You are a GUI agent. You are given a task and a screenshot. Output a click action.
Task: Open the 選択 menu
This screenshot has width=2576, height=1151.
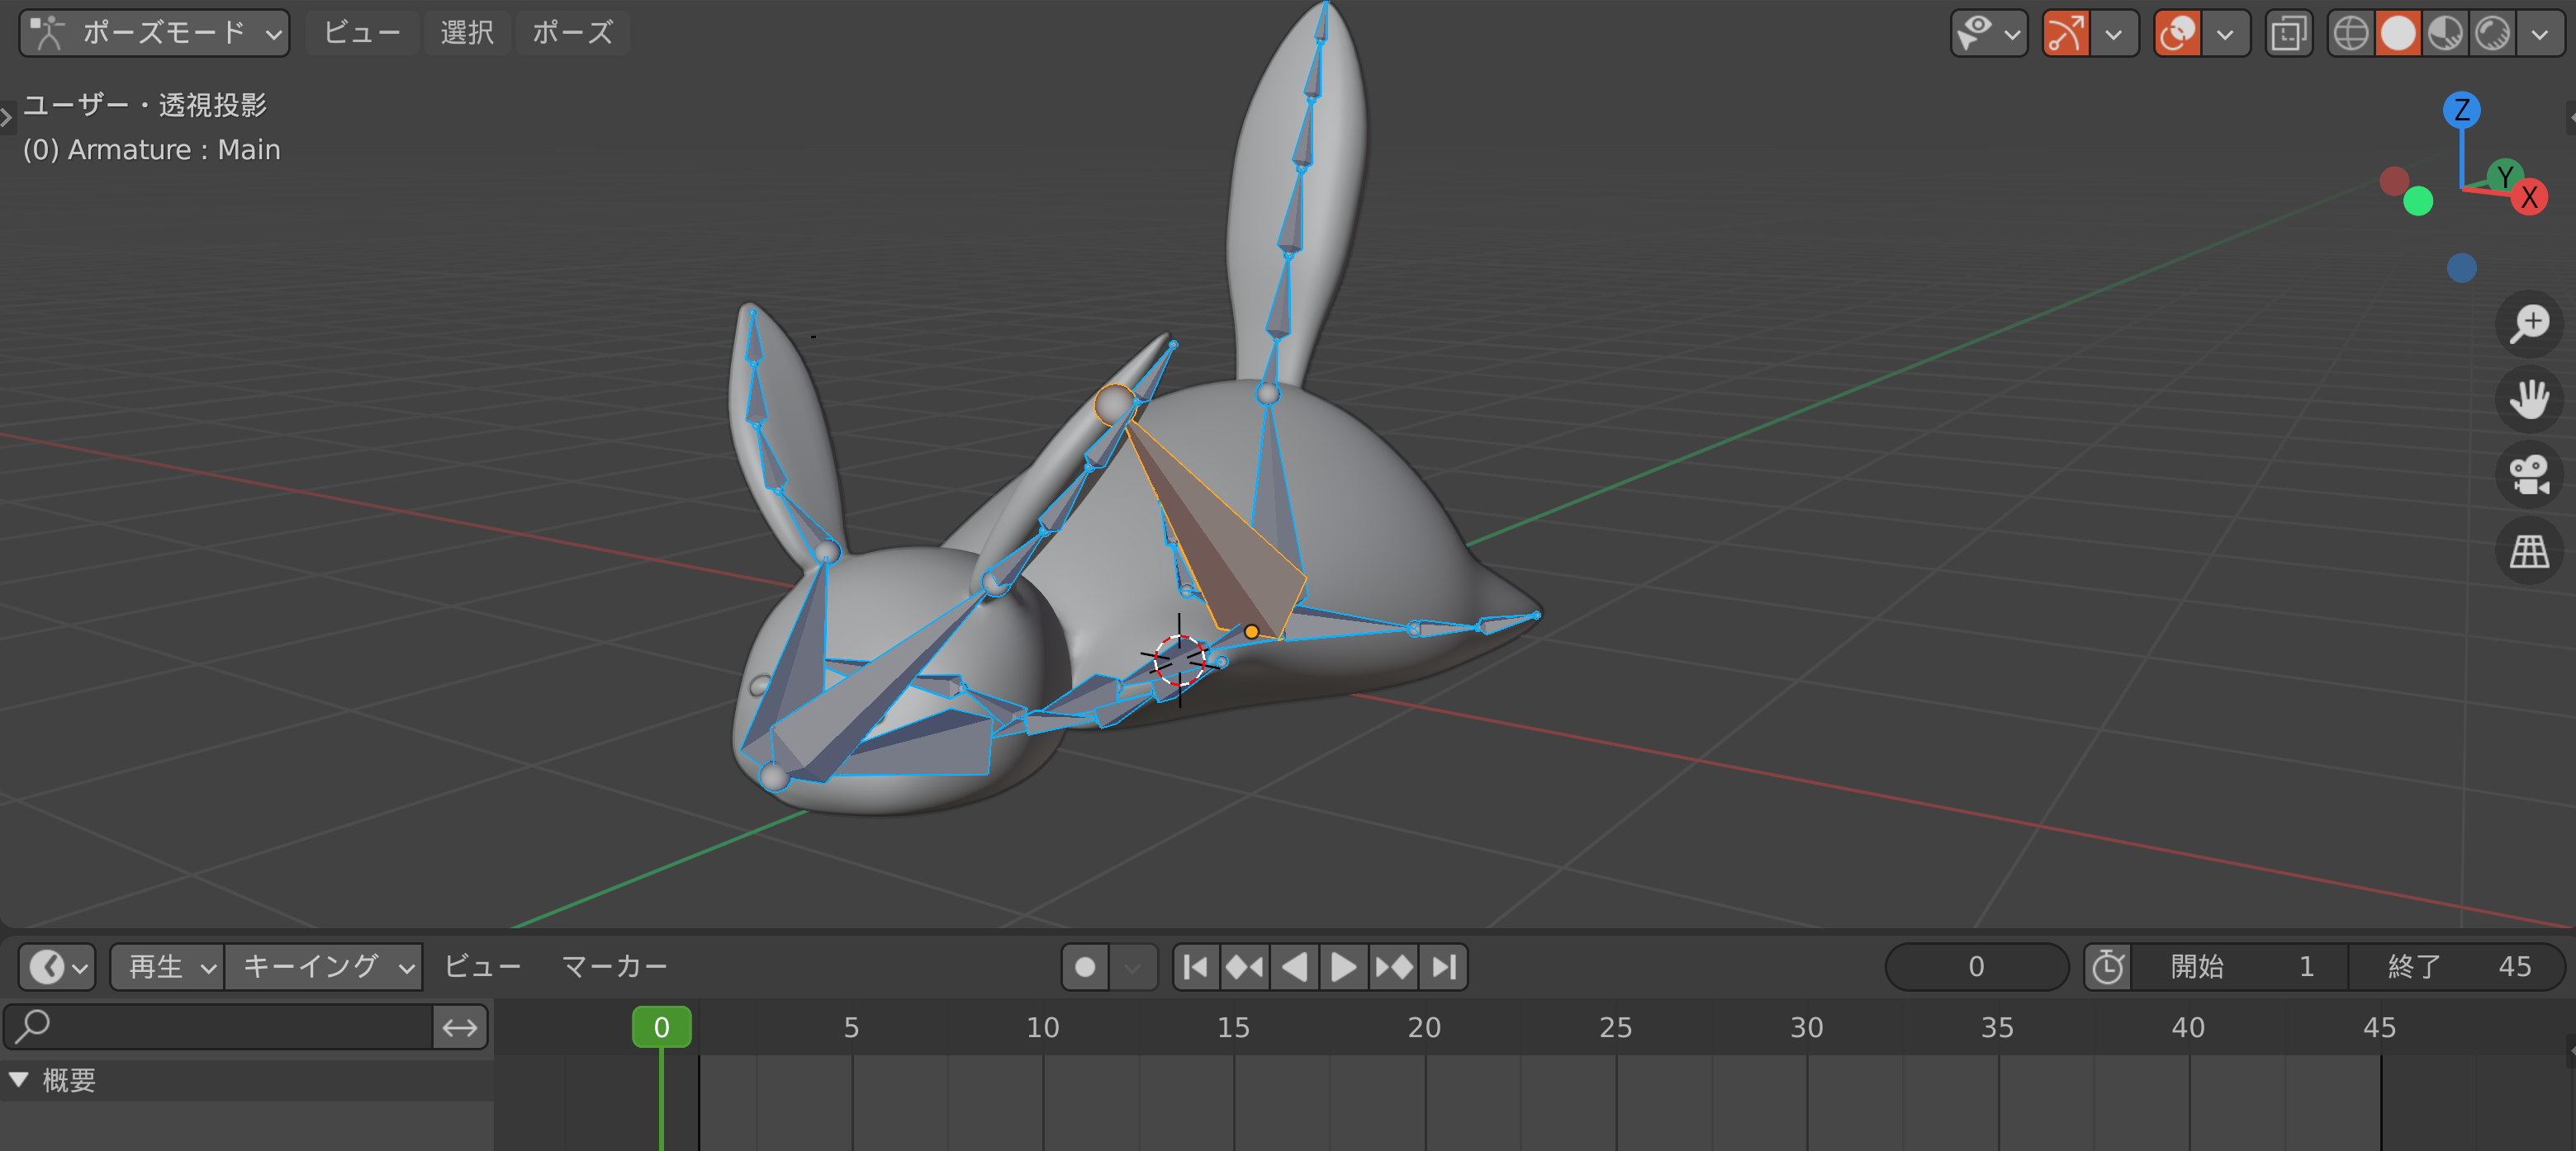click(x=467, y=33)
